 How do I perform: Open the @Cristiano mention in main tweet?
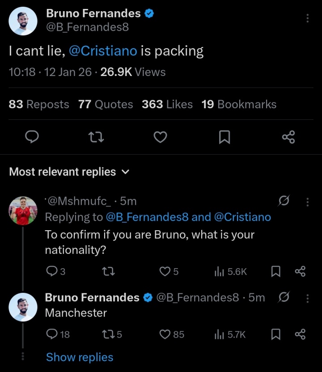[103, 51]
